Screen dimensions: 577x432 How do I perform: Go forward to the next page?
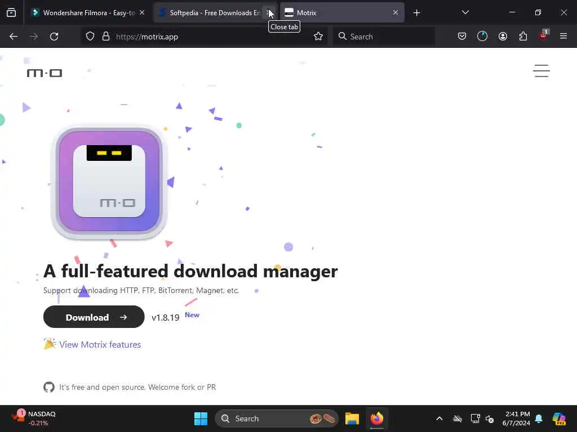(34, 37)
